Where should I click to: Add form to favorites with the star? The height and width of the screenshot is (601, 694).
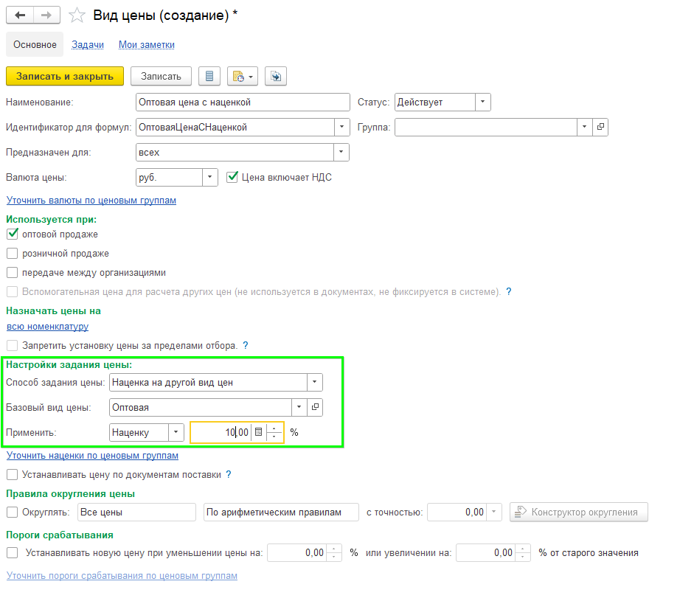click(77, 15)
